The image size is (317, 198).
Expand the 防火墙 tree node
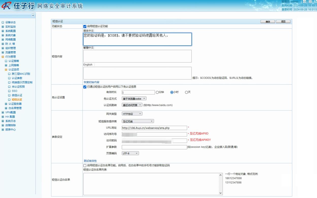(3, 44)
